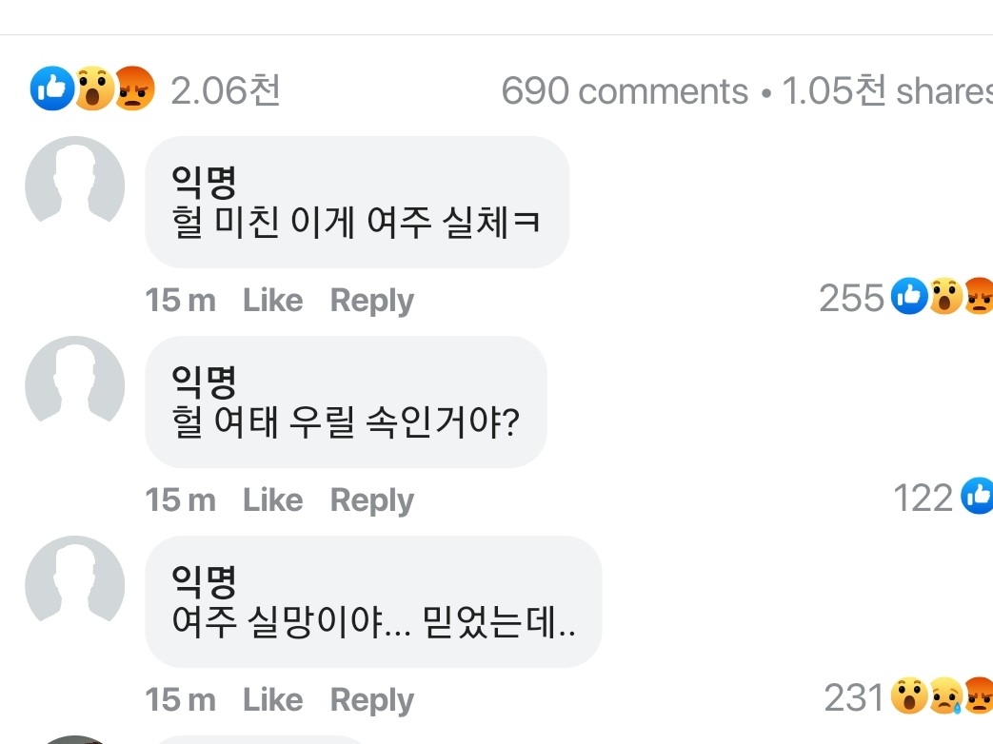Click the wow emoji in the post reactions
This screenshot has height=744, width=993.
click(93, 89)
